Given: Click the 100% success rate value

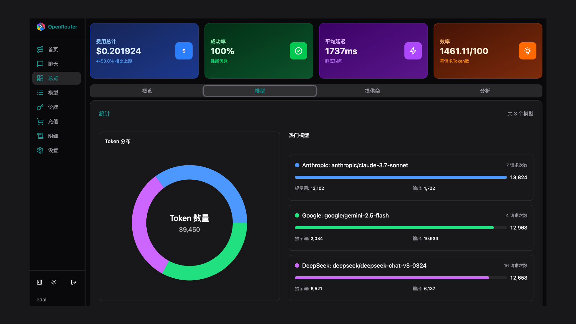Looking at the screenshot, I should point(222,51).
